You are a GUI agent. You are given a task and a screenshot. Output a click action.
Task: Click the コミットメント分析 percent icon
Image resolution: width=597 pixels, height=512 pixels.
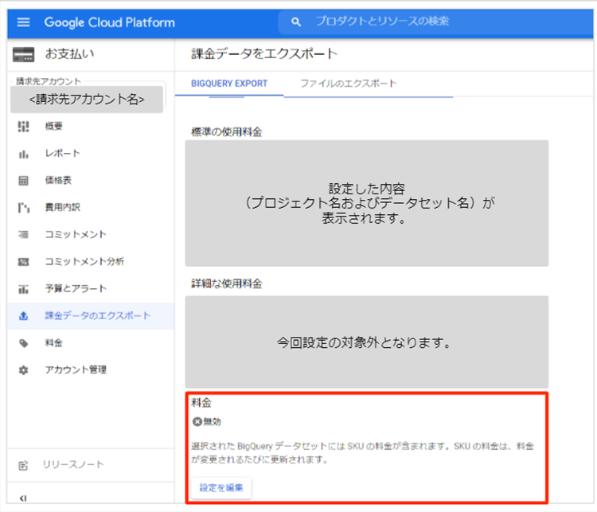pyautogui.click(x=23, y=262)
